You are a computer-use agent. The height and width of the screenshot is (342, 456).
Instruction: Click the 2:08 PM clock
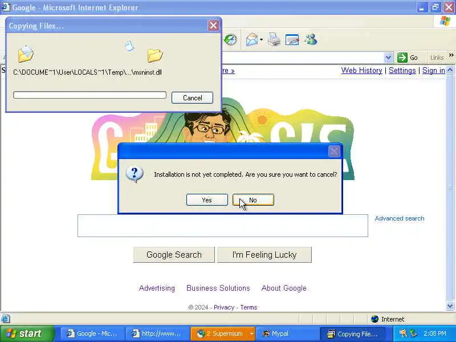(435, 333)
